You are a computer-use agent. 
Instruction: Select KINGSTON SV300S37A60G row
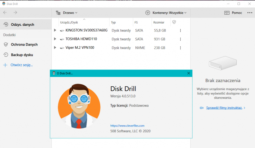(x=121, y=30)
